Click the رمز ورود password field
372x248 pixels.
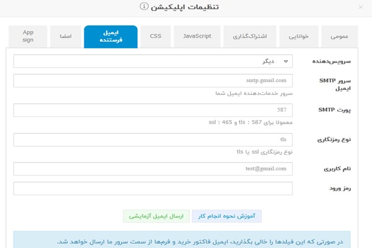coord(153,188)
